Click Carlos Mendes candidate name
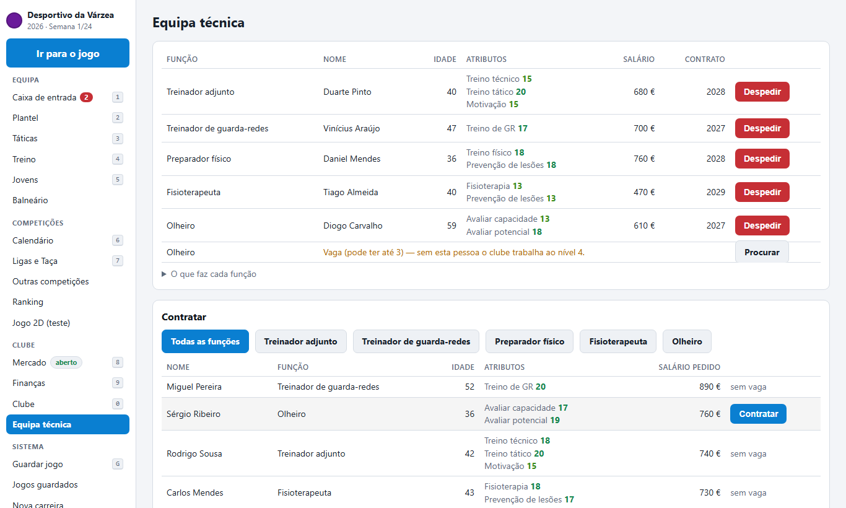The width and height of the screenshot is (846, 508). [x=195, y=493]
